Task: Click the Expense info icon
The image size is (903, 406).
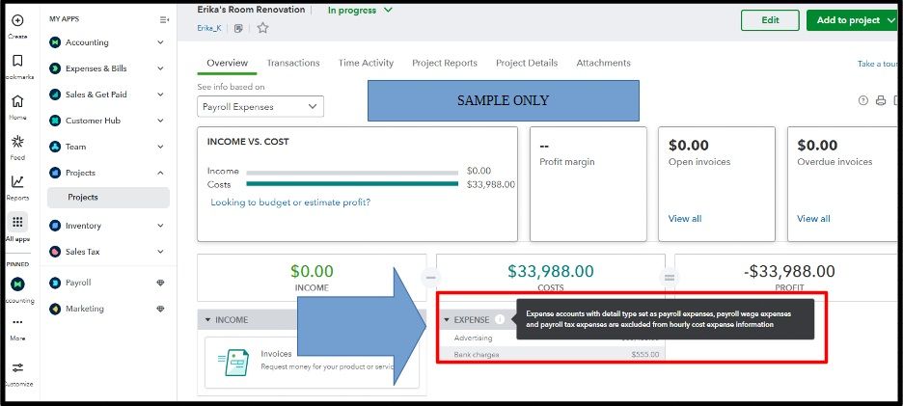Action: click(500, 319)
